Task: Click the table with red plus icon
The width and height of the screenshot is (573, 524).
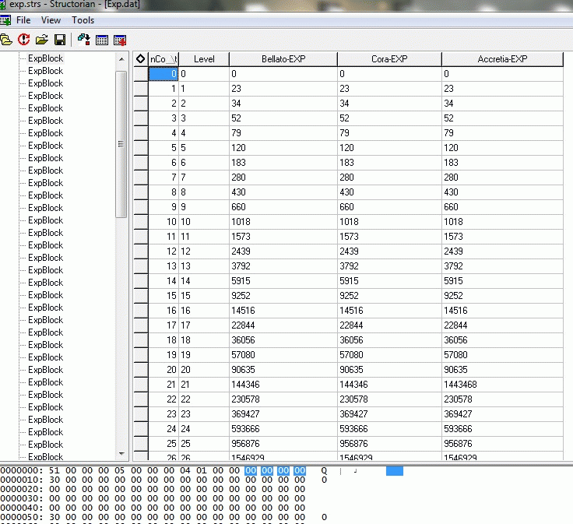Action: [120, 40]
